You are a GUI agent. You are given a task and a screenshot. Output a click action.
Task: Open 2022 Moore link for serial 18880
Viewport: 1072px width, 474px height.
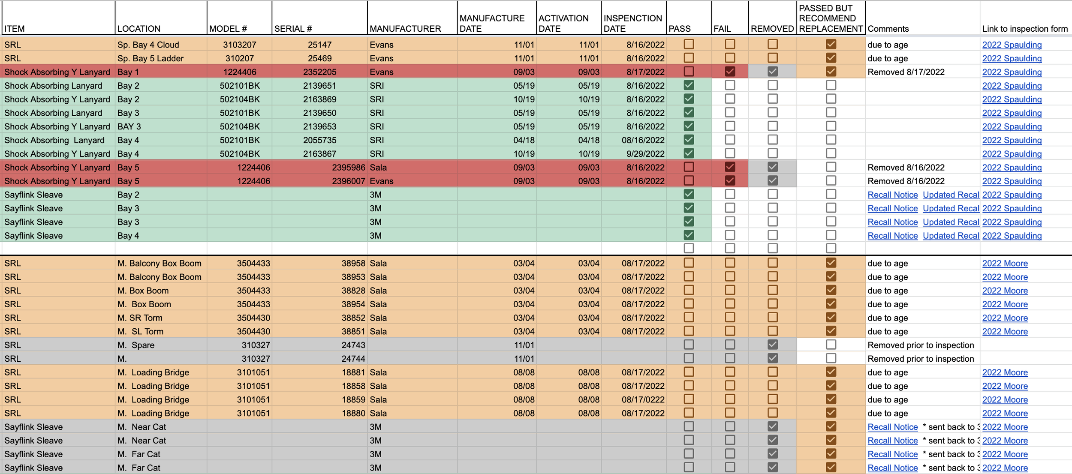tap(1005, 413)
